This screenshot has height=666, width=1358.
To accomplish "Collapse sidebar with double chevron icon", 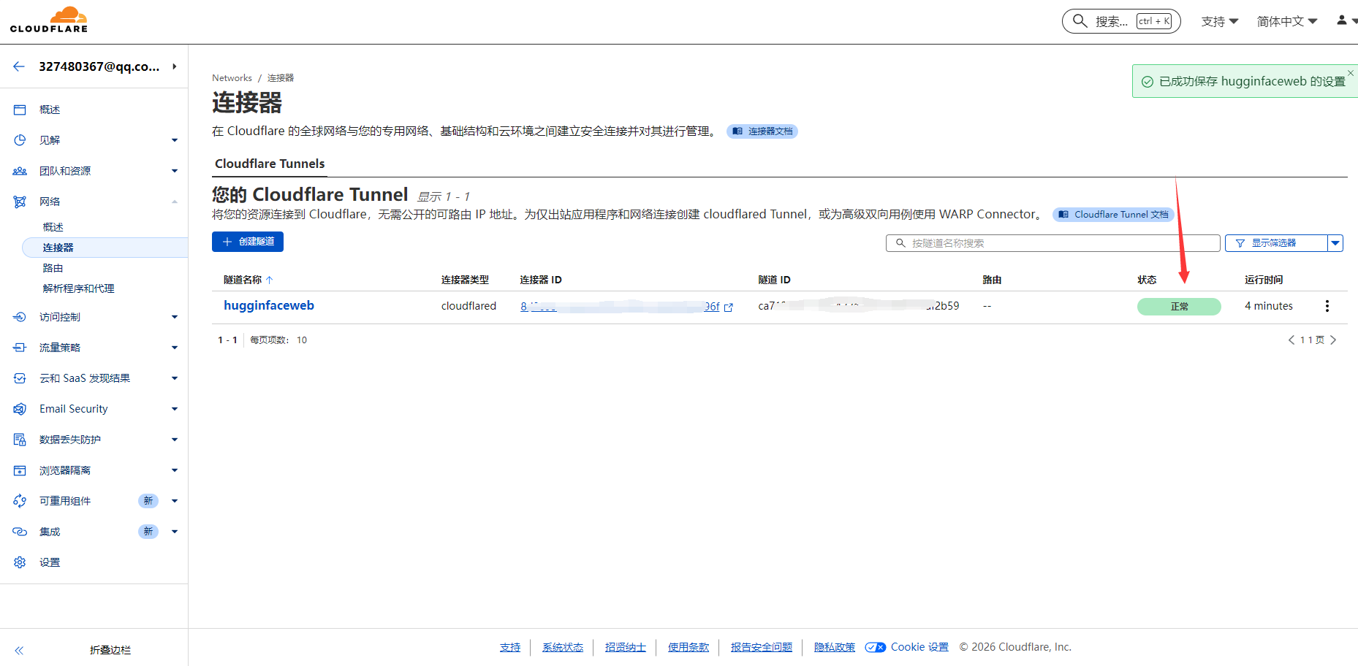I will pos(19,650).
